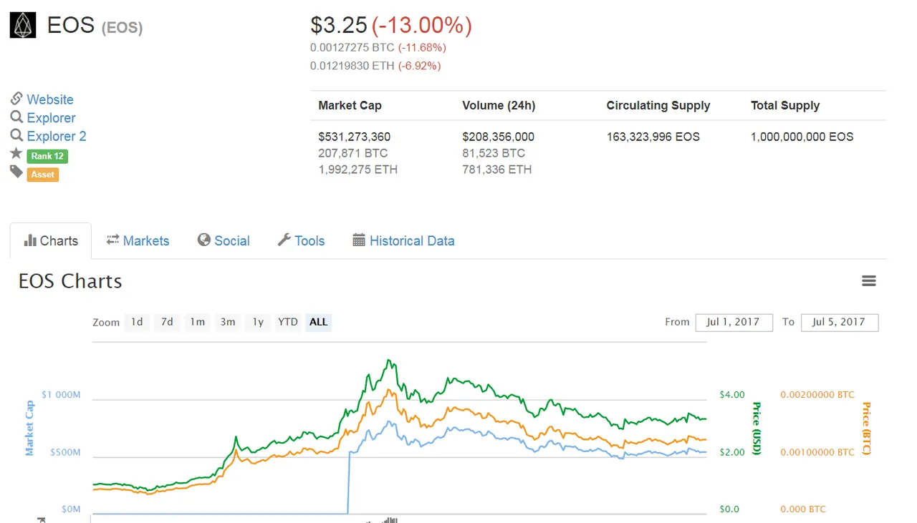Click the EOS Charts heading
The image size is (917, 523).
pos(70,281)
